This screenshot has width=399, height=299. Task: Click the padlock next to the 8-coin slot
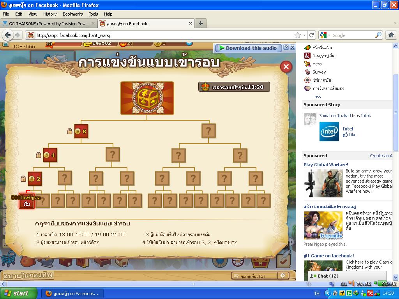point(69,131)
